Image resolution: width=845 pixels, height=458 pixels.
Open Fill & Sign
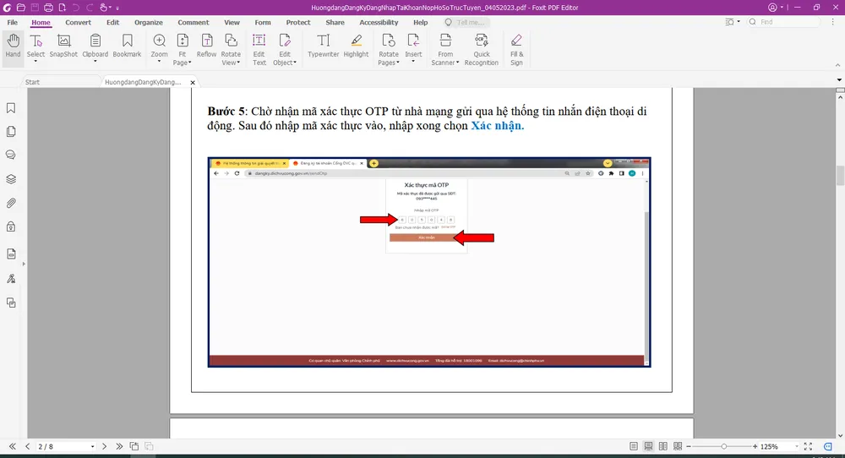[516, 48]
